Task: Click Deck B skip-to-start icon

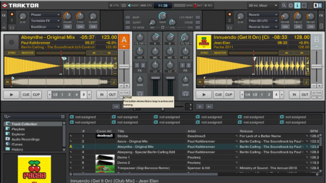Action: pyautogui.click(x=200, y=82)
